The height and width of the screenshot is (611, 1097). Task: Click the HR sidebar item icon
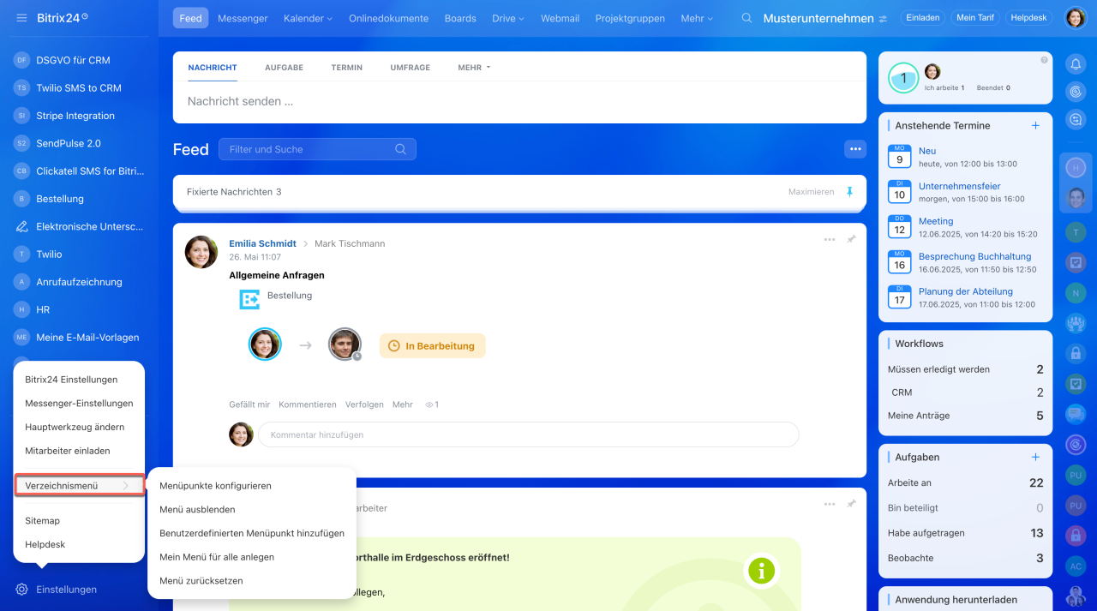click(22, 309)
